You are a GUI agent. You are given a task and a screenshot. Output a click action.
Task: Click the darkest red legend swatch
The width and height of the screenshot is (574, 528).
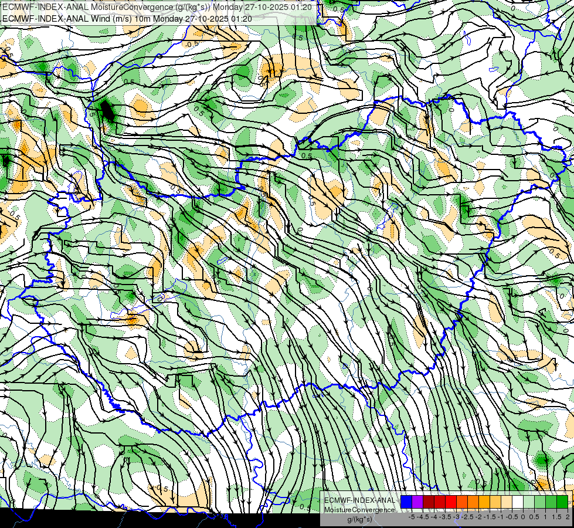click(x=429, y=502)
